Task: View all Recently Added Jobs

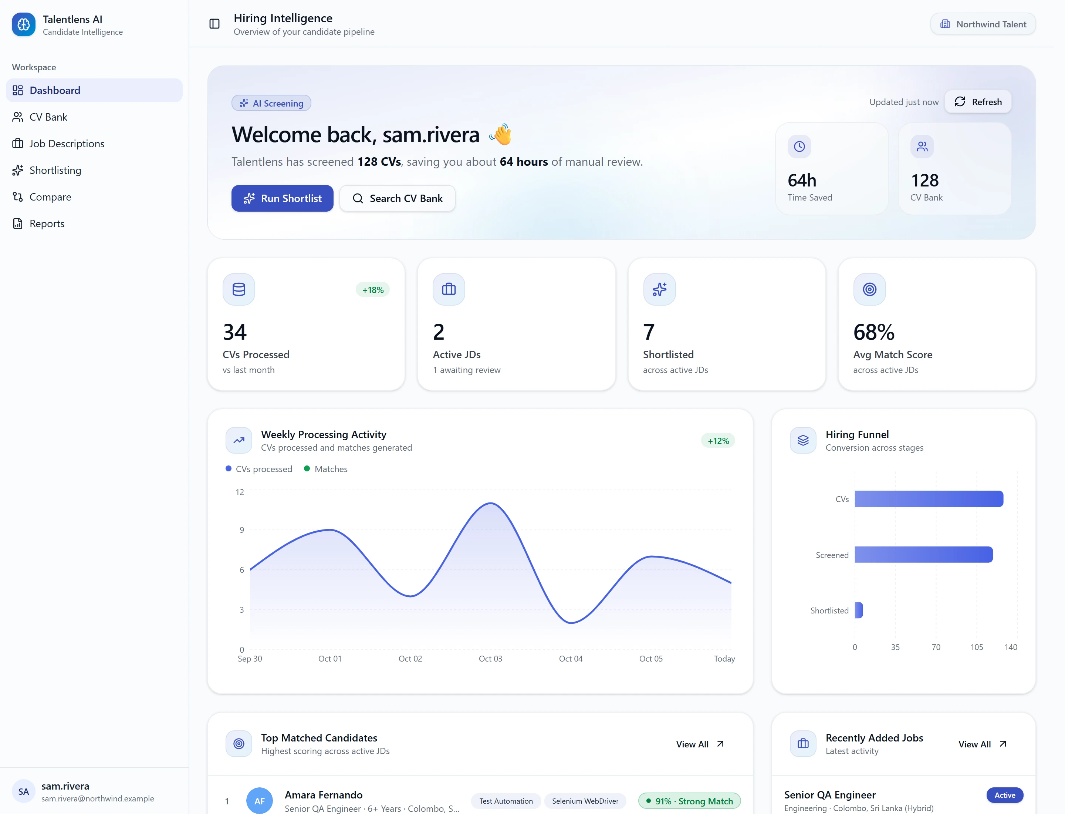Action: (982, 744)
